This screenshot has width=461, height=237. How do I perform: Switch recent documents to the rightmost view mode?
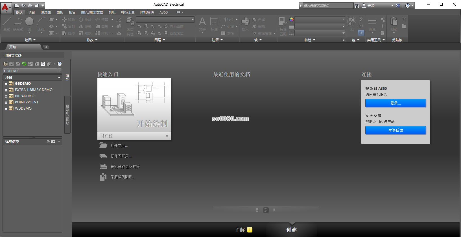[x=274, y=210]
